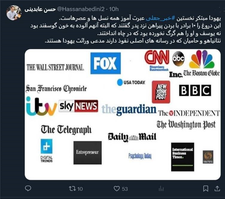Click the New York Post logo
This screenshot has height=199, width=225.
point(161,92)
